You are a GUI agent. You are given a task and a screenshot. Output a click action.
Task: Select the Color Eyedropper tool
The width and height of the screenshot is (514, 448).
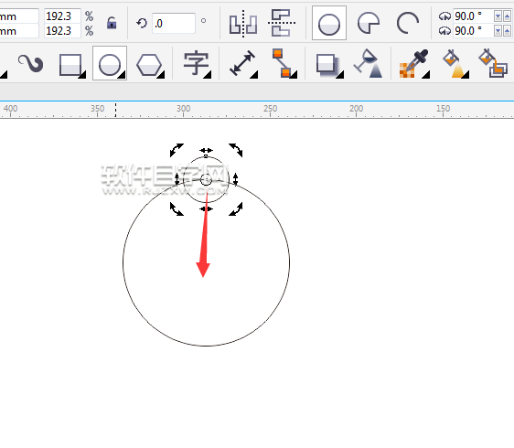pos(413,64)
